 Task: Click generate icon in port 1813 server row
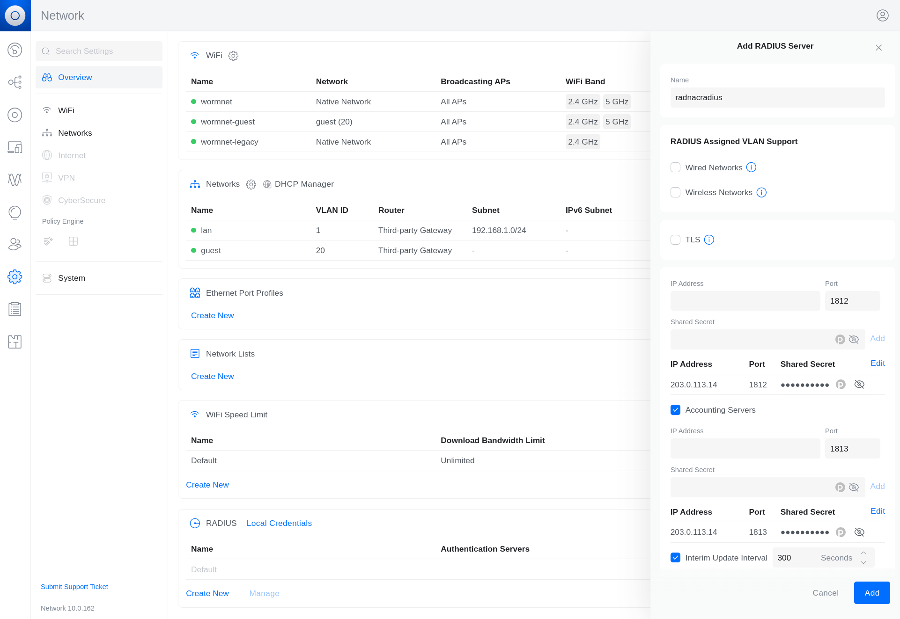coord(841,532)
